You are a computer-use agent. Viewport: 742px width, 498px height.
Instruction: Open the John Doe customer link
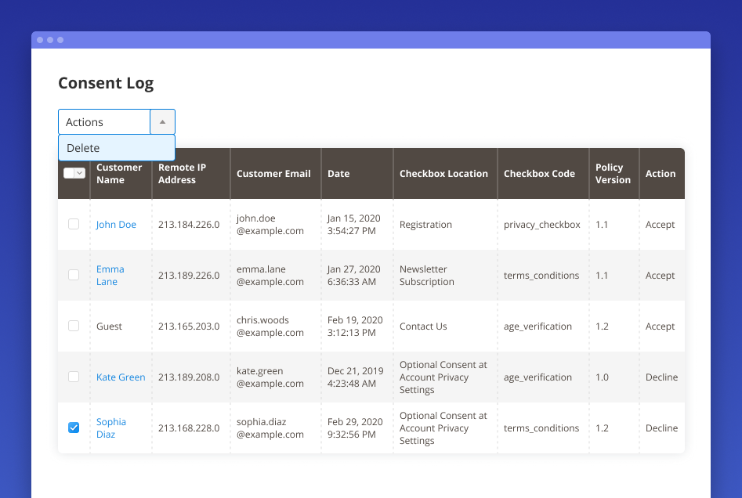click(x=116, y=224)
